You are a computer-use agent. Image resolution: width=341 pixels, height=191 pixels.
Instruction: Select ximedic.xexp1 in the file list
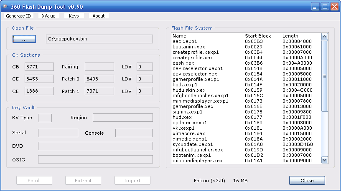(246, 139)
